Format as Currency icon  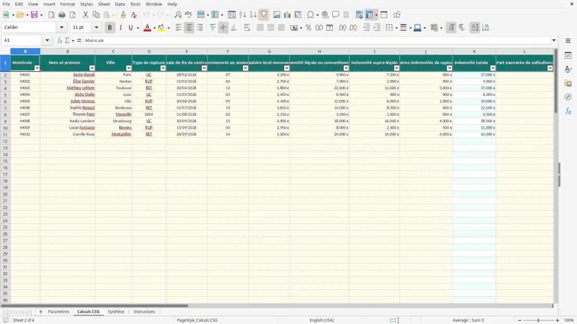coord(294,28)
